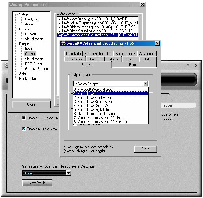Switch to the Presets tab
Image resolution: width=203 pixels, height=198 pixels.
tap(95, 59)
